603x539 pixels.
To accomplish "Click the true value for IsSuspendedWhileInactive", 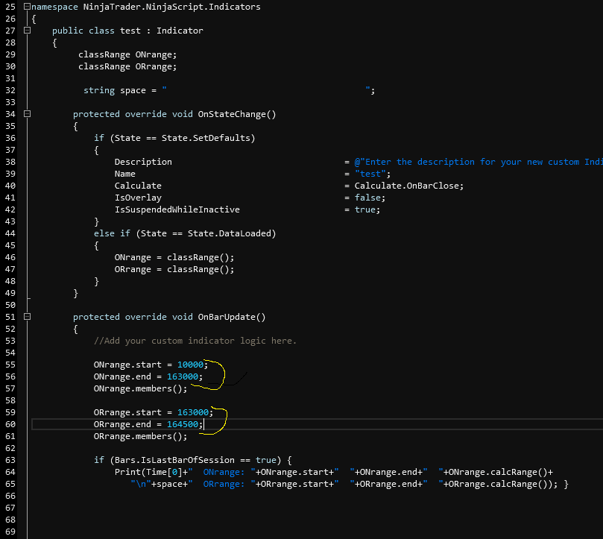I will [x=364, y=209].
